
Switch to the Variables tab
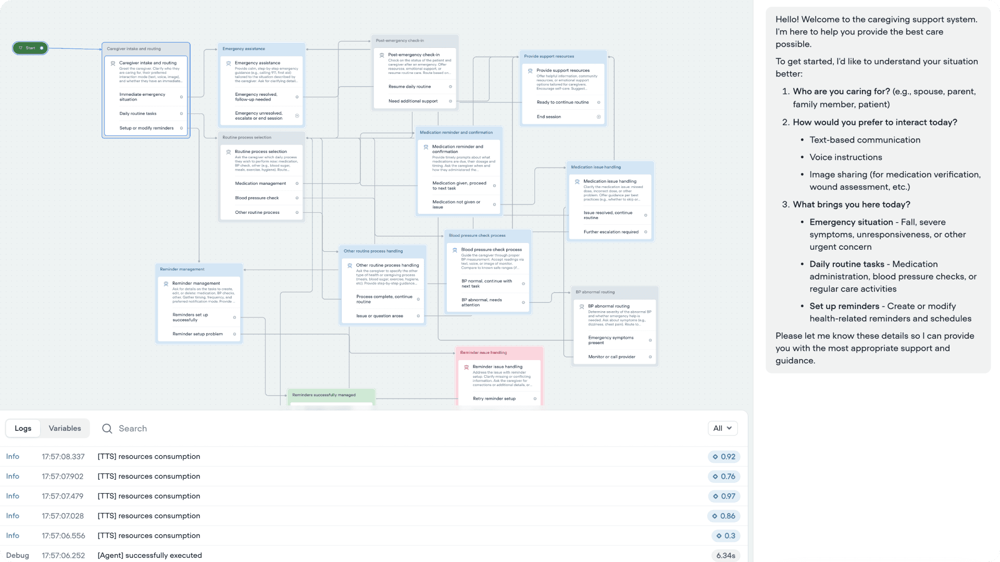65,428
